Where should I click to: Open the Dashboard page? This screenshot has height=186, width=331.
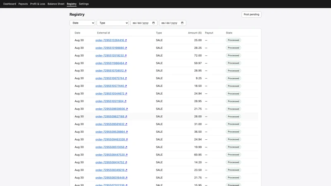[10, 4]
